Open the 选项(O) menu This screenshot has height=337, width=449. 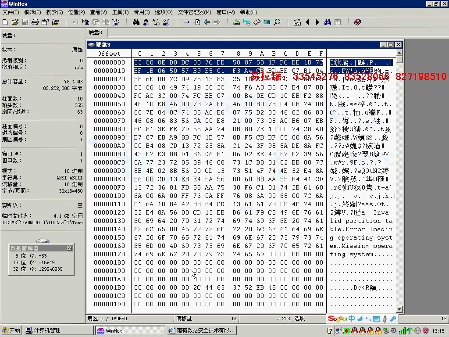point(163,12)
